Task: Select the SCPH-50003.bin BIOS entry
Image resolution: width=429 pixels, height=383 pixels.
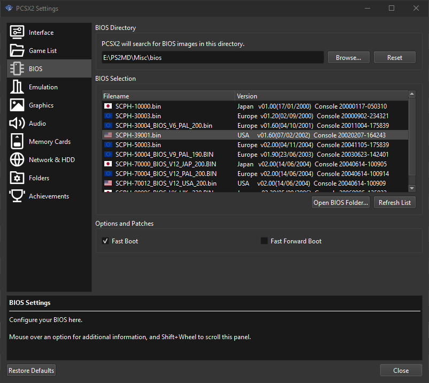Action: click(255, 144)
